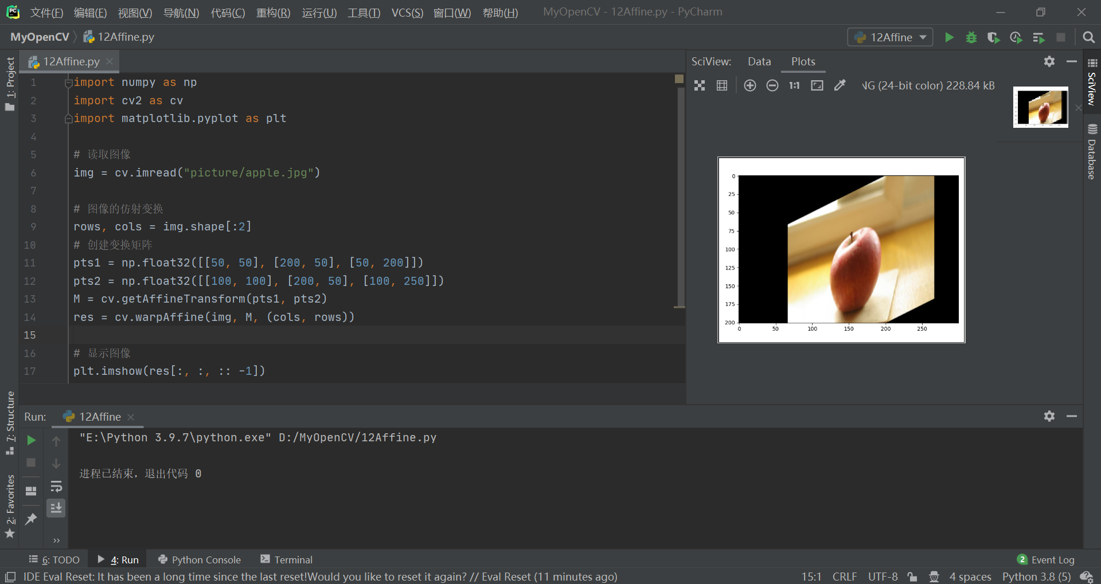The image size is (1101, 584).
Task: Select the plot thumbnail in SciView
Action: [x=1040, y=107]
